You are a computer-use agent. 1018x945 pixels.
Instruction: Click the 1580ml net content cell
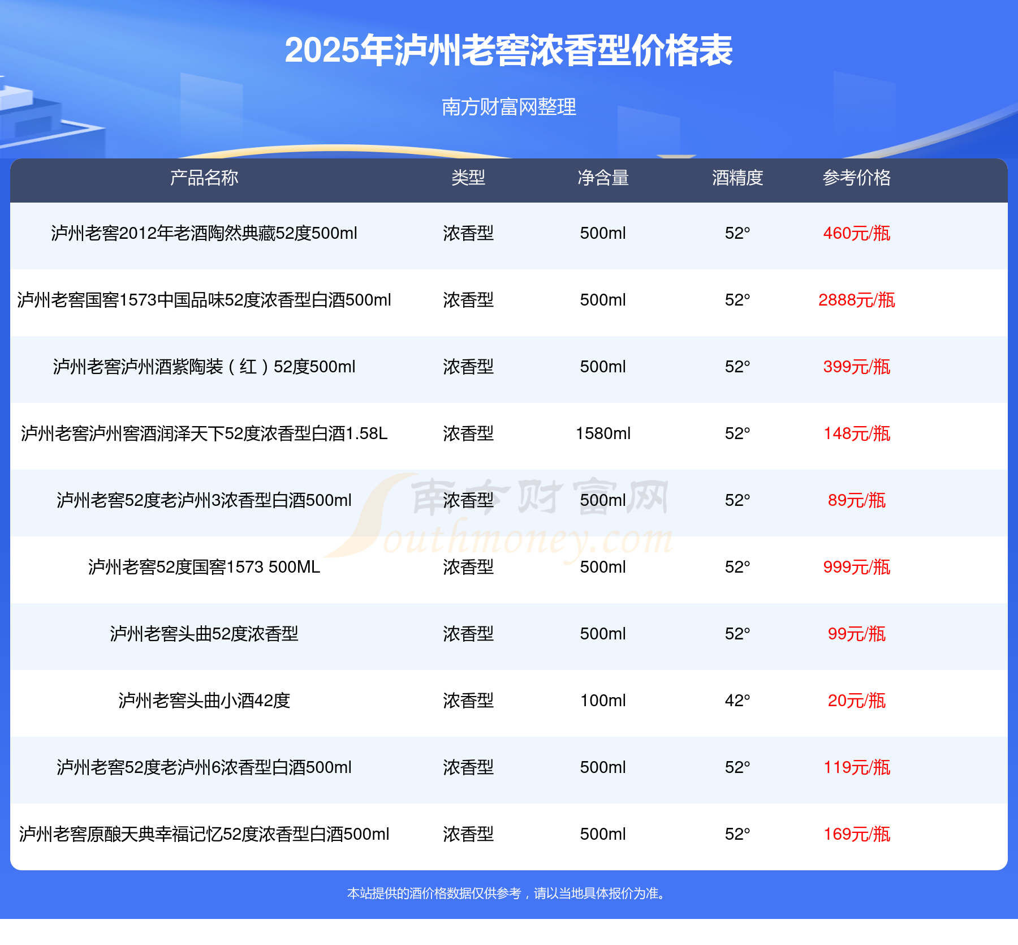click(603, 433)
